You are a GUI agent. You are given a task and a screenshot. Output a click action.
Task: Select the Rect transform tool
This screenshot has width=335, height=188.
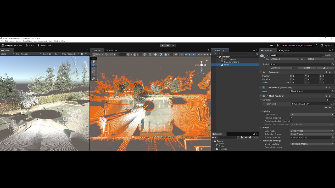93,75
